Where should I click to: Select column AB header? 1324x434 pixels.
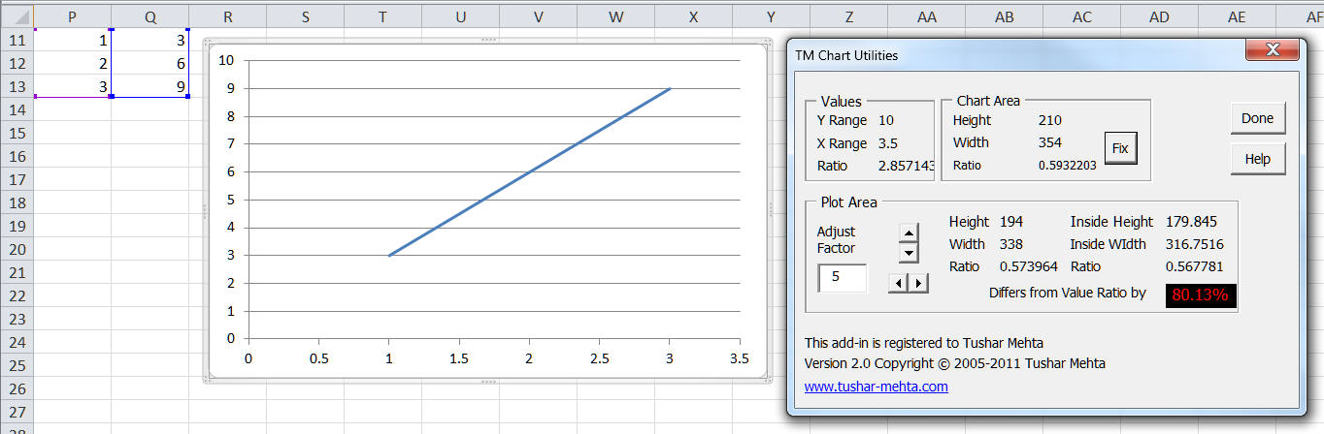point(1005,16)
